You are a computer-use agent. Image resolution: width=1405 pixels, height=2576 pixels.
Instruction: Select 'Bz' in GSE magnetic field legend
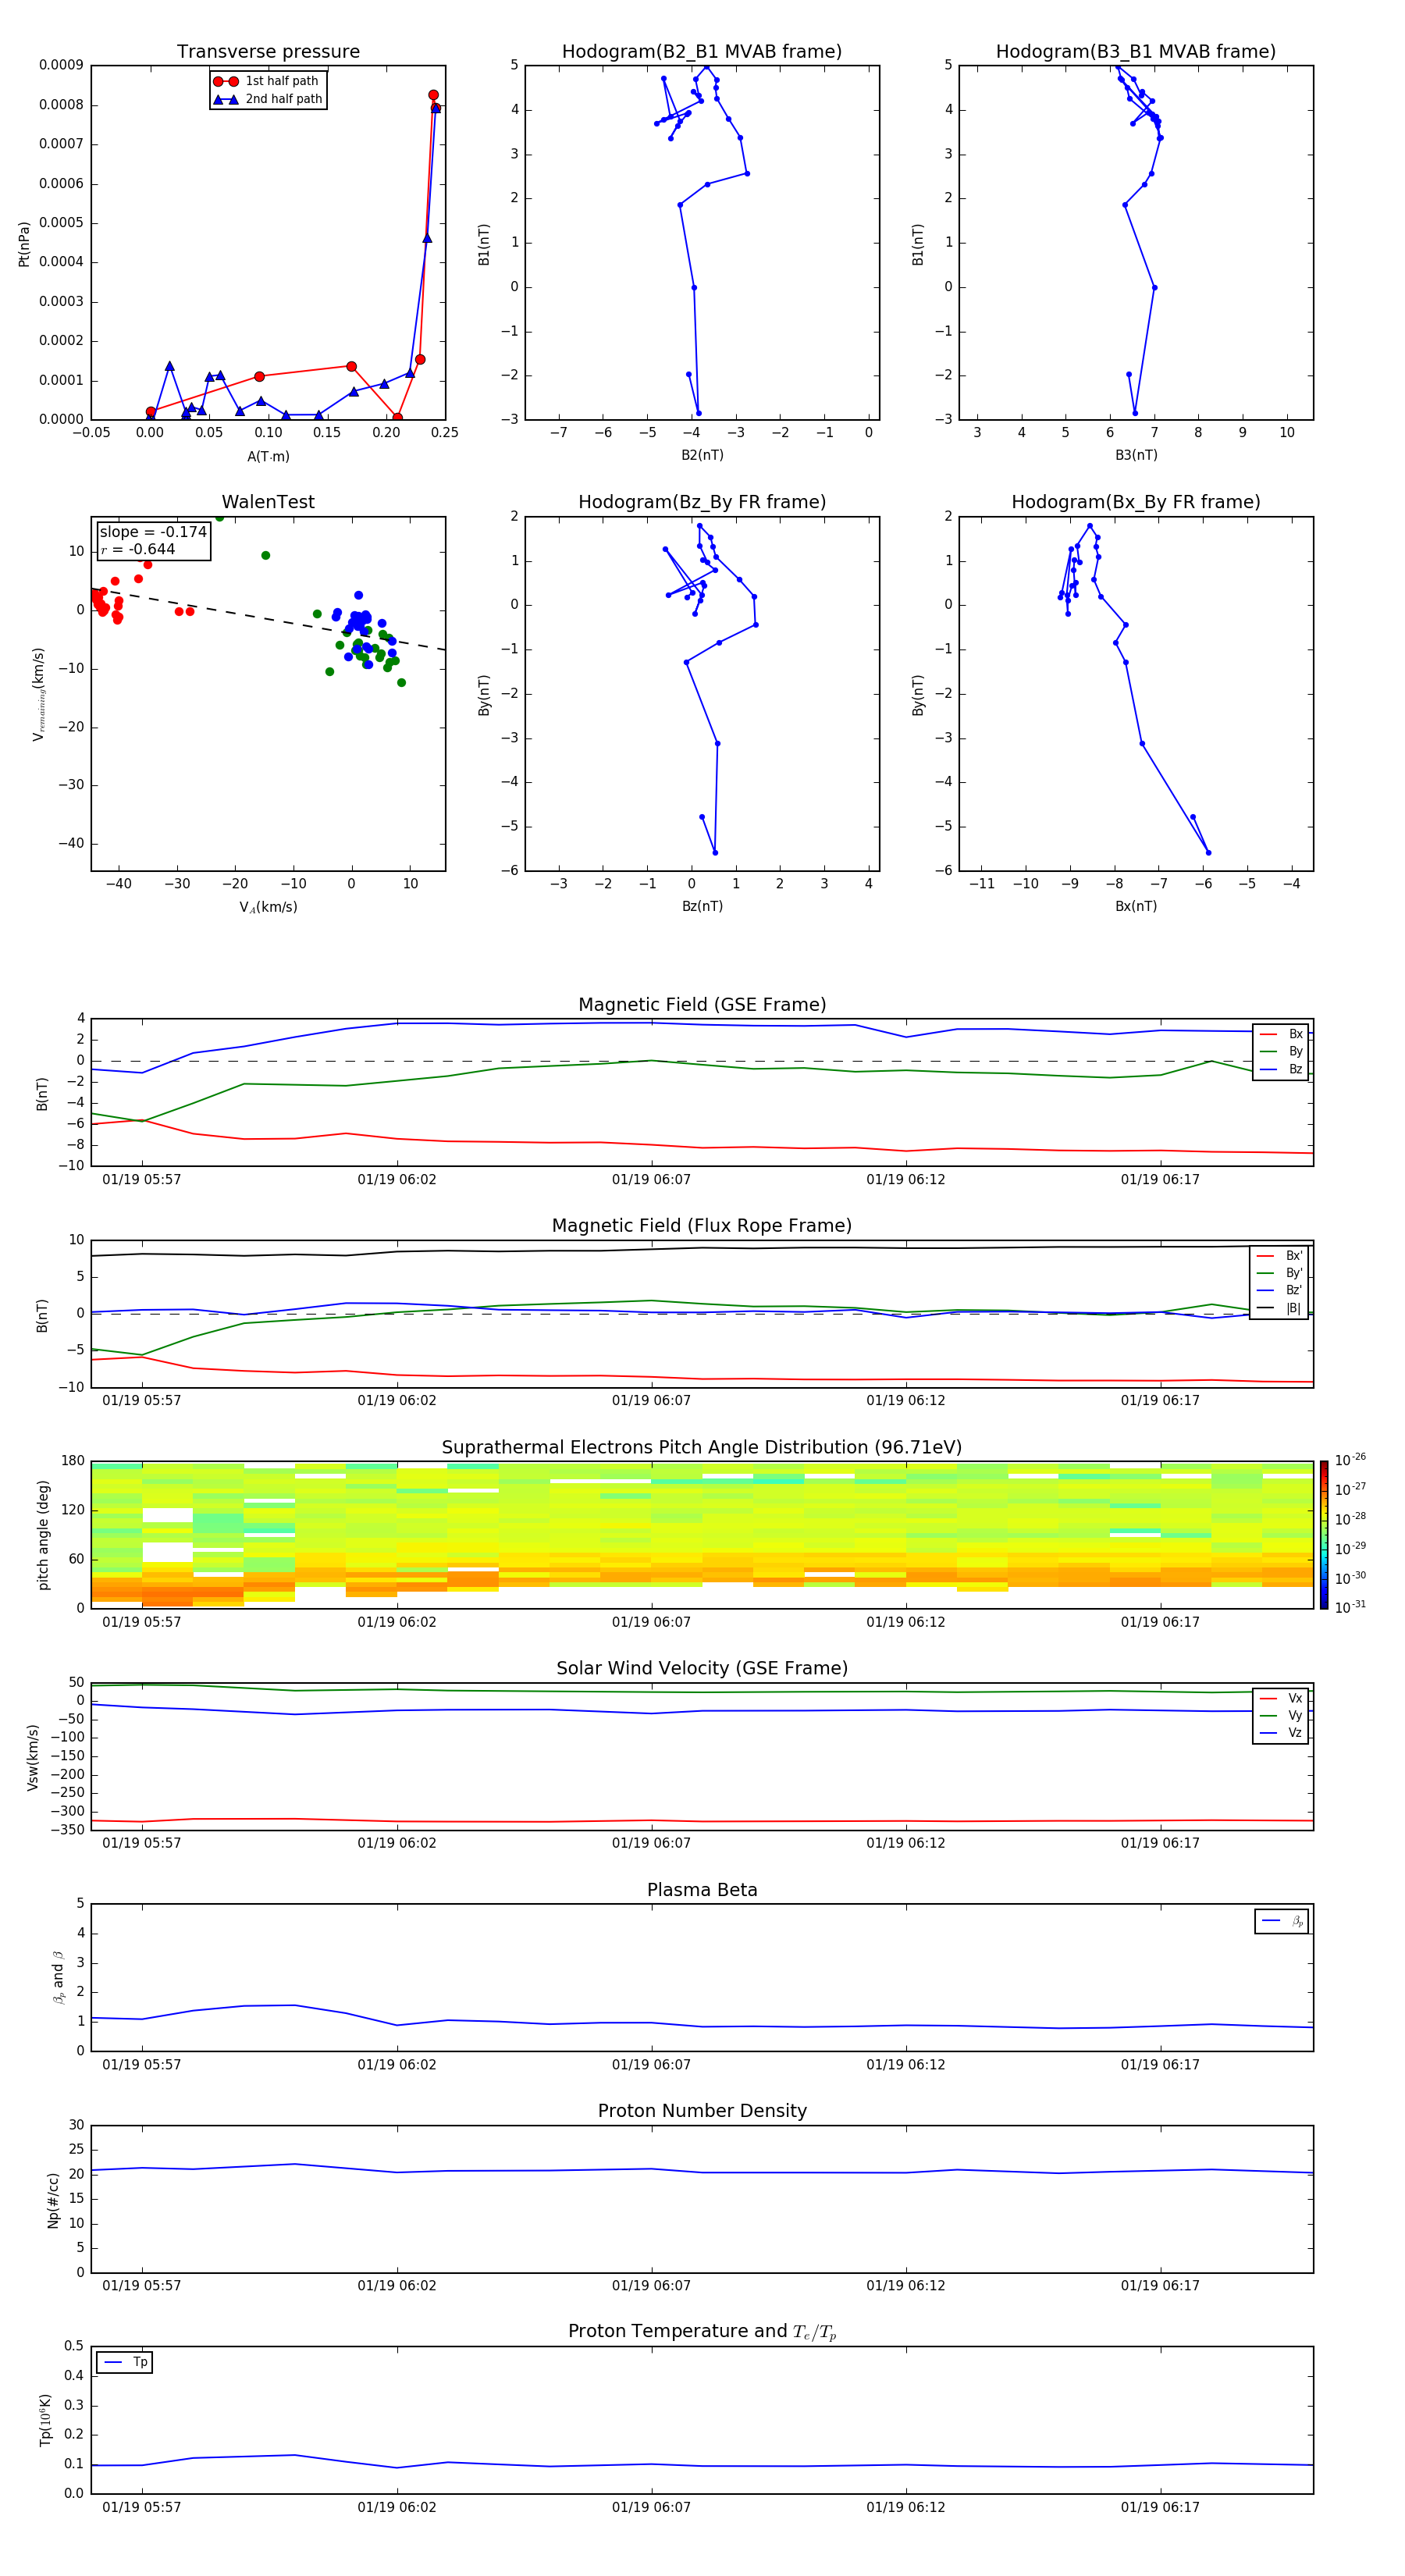tap(1281, 1070)
